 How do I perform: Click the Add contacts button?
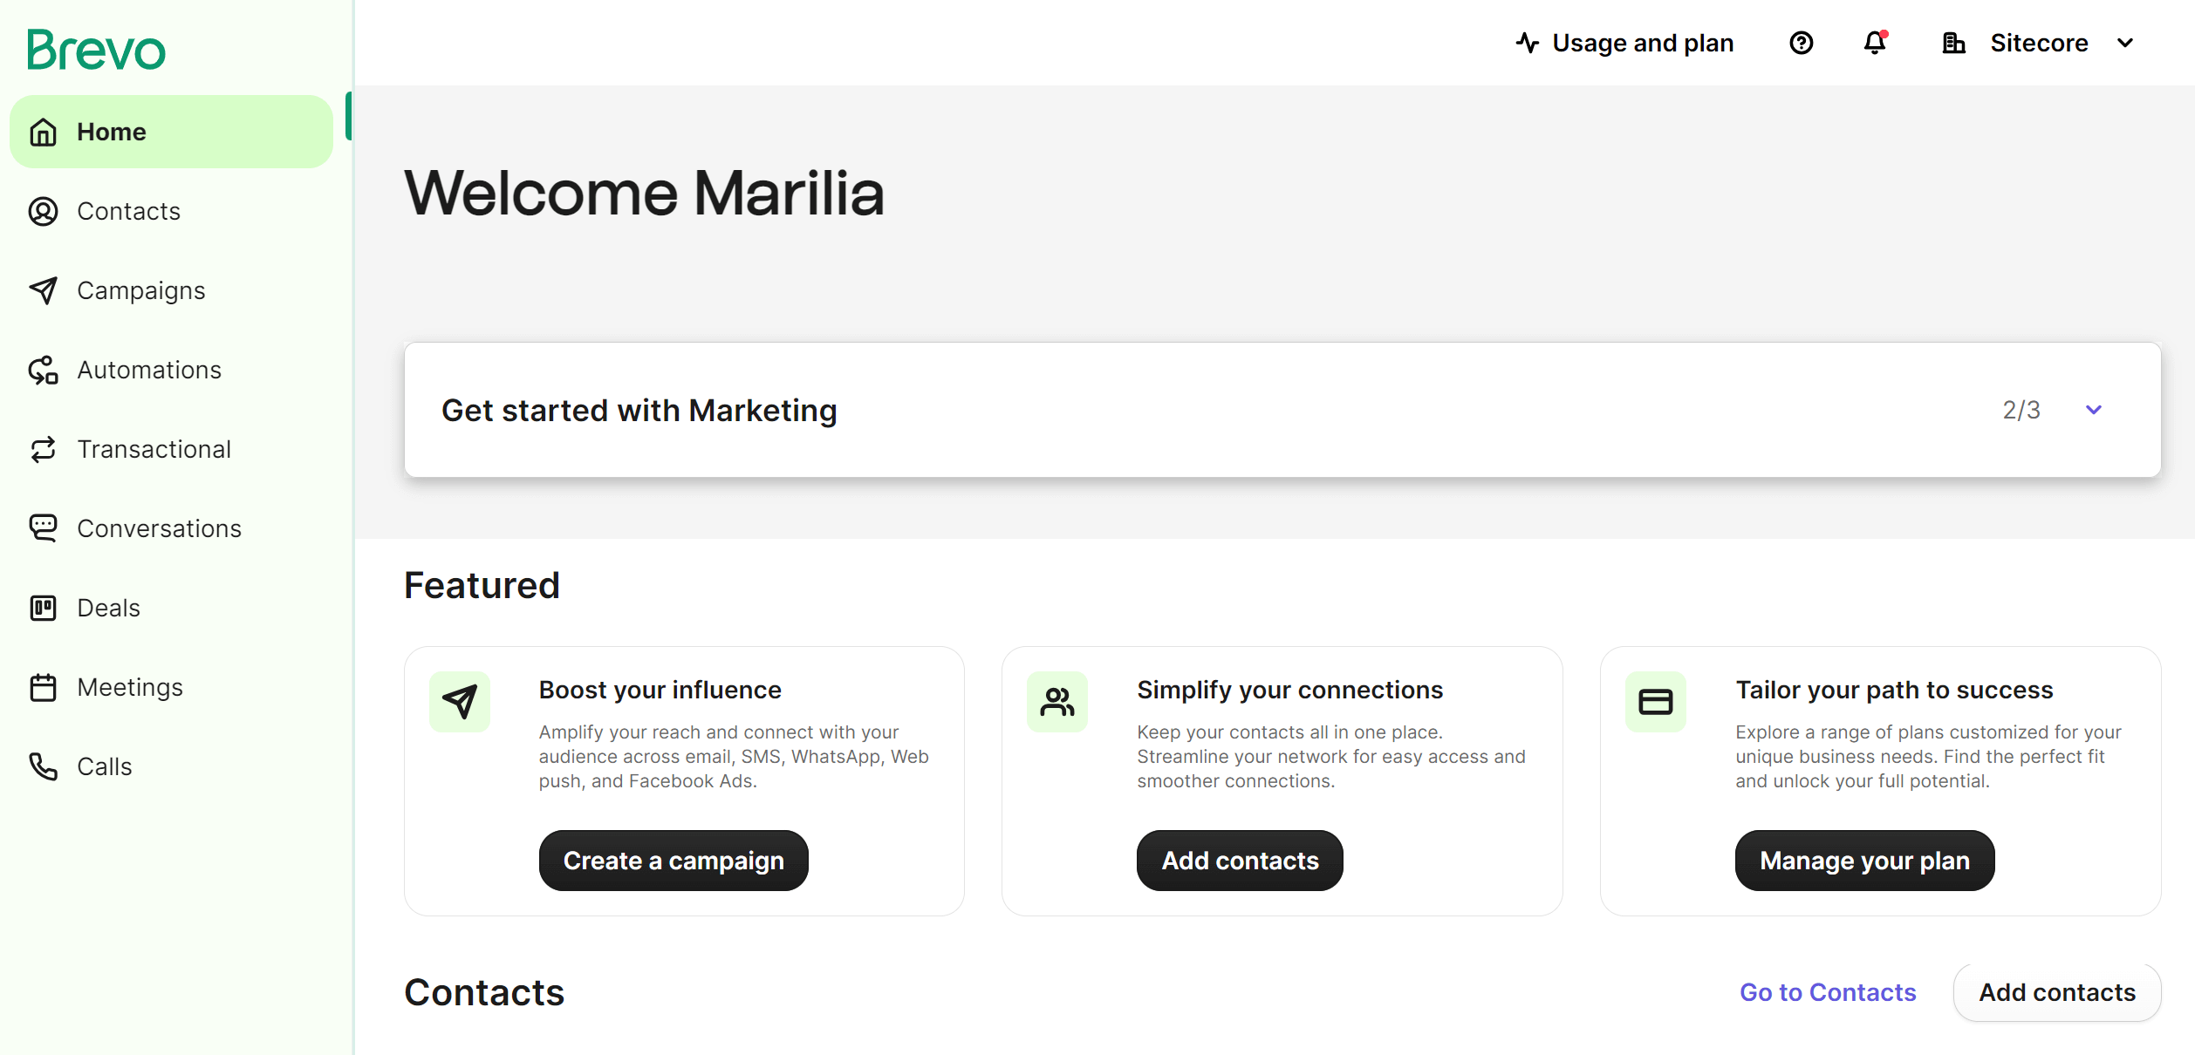pyautogui.click(x=1239, y=859)
